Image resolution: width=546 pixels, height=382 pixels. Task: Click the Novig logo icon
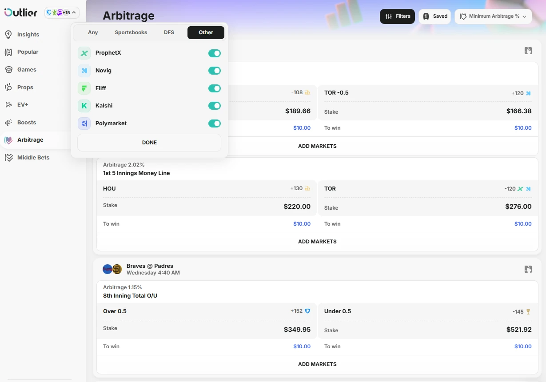click(x=84, y=71)
